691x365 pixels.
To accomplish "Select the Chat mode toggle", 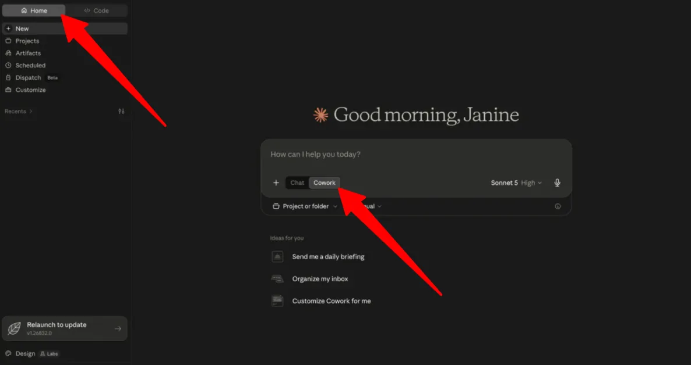I will click(x=297, y=183).
